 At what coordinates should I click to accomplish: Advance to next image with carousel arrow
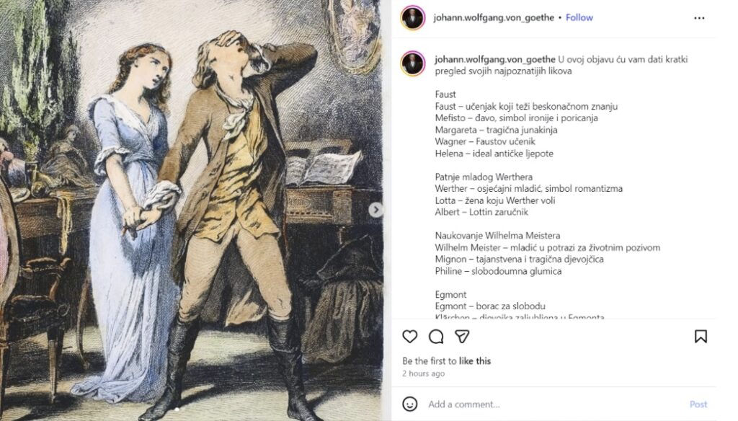coord(375,210)
